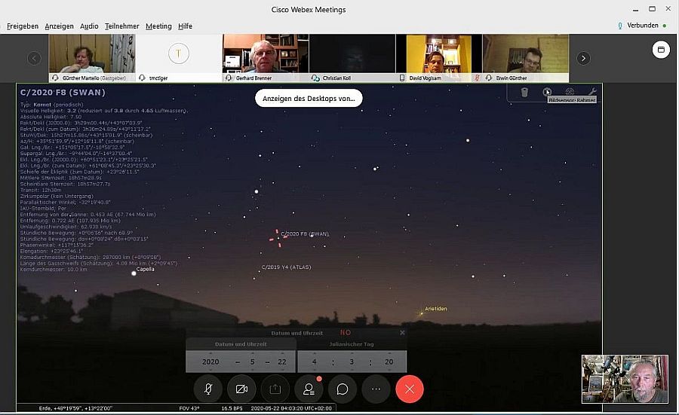Open the Freigeben menu
The image size is (679, 415).
(x=23, y=26)
